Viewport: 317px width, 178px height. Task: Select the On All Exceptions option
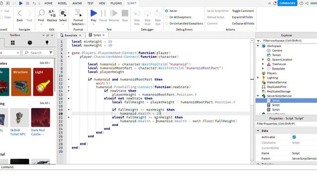(166, 17)
